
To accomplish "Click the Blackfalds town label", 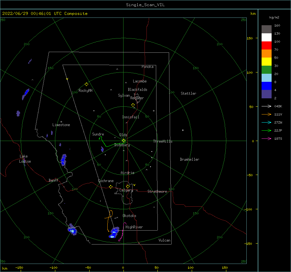I will (137, 90).
